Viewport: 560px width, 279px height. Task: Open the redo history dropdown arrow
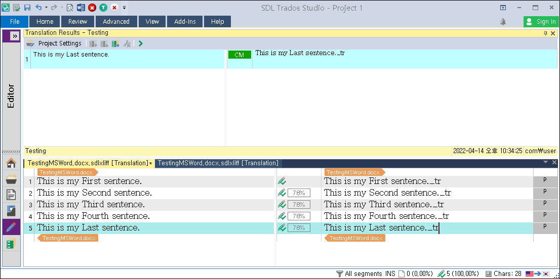tap(62, 8)
